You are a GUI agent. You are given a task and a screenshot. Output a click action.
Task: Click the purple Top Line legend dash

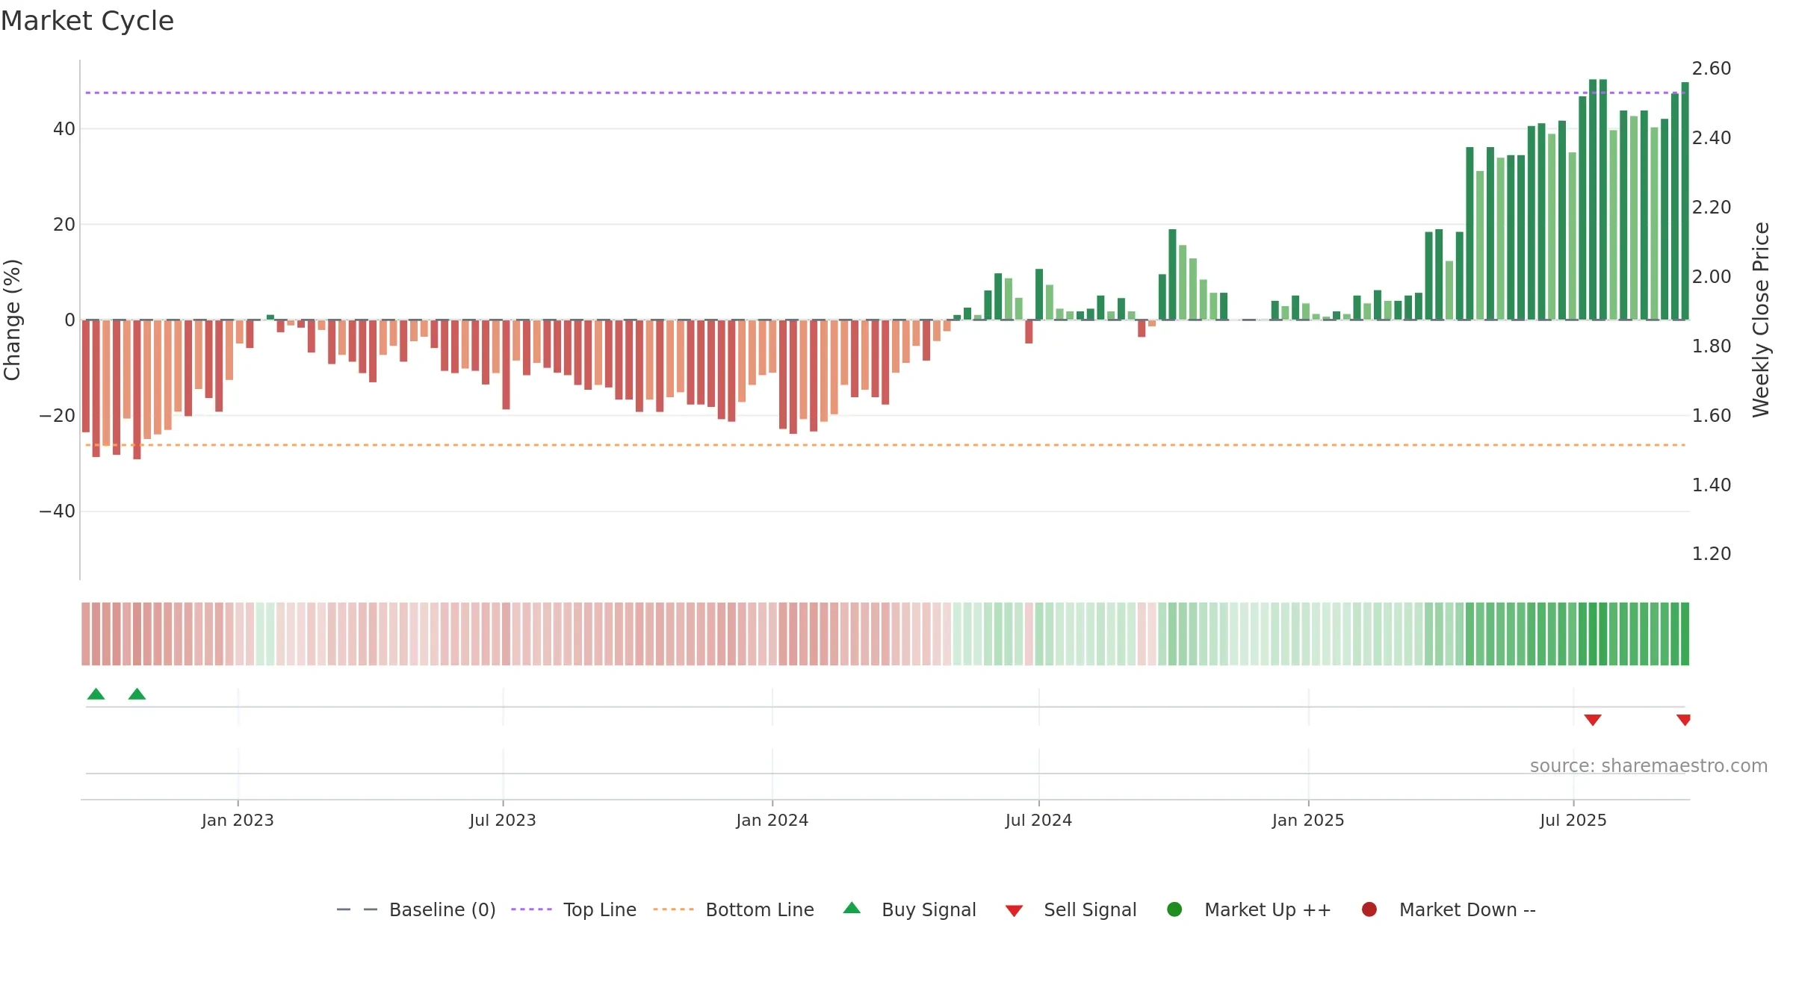pos(531,909)
